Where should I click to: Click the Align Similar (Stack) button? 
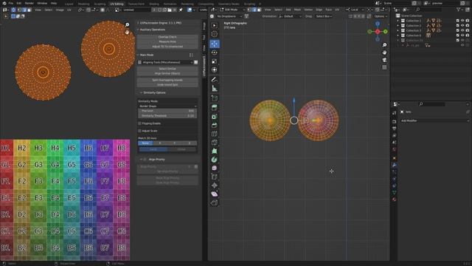click(167, 73)
